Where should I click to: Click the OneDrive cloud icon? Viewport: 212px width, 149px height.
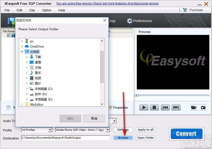(x=27, y=47)
